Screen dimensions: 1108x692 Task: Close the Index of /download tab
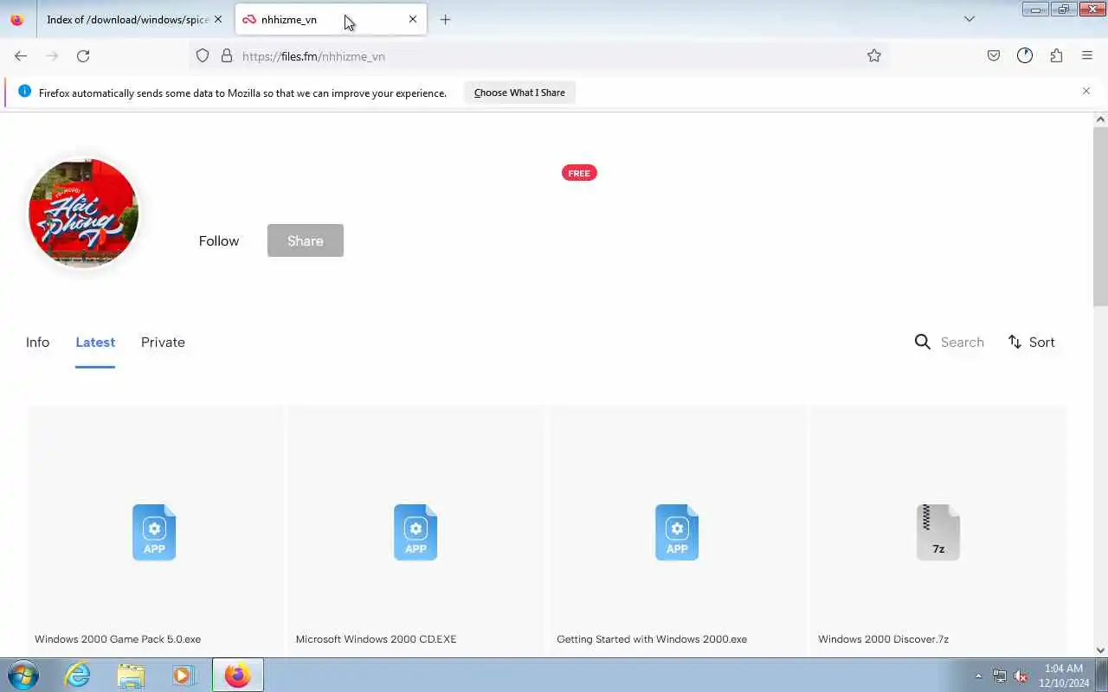point(218,19)
